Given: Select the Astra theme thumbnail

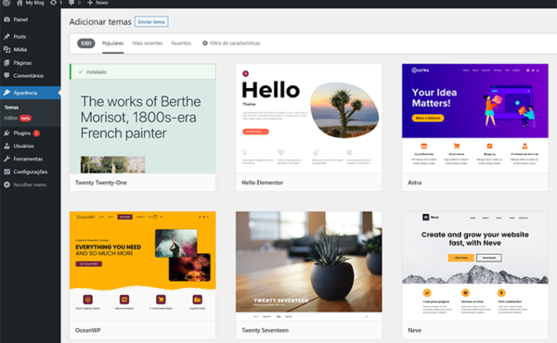Looking at the screenshot, I should pyautogui.click(x=475, y=119).
